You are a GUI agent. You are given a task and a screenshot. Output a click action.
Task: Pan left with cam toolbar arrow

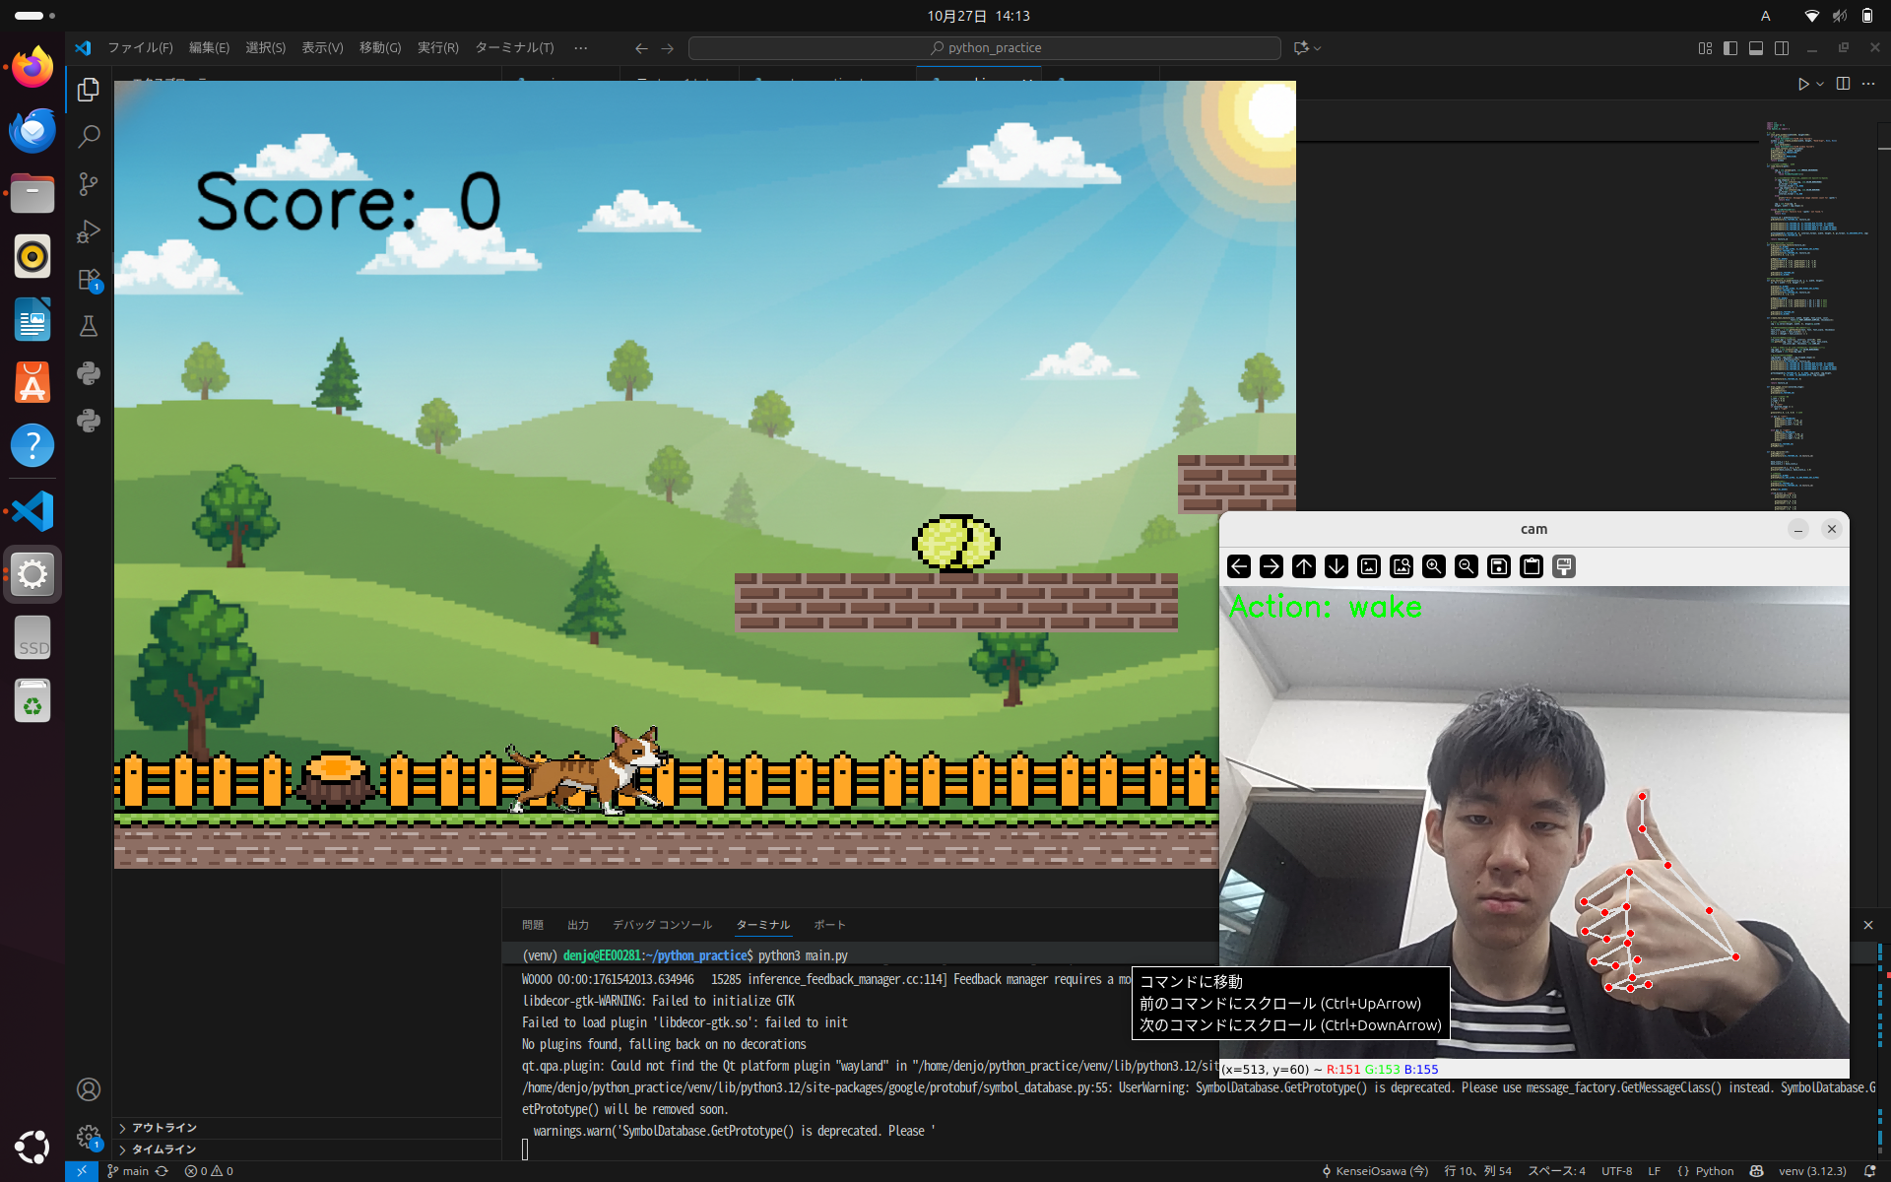pyautogui.click(x=1239, y=566)
